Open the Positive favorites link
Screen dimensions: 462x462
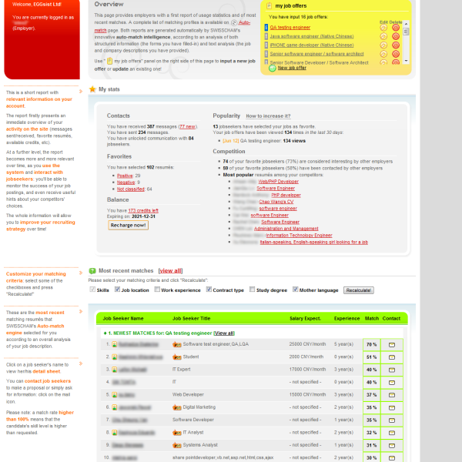pyautogui.click(x=125, y=176)
